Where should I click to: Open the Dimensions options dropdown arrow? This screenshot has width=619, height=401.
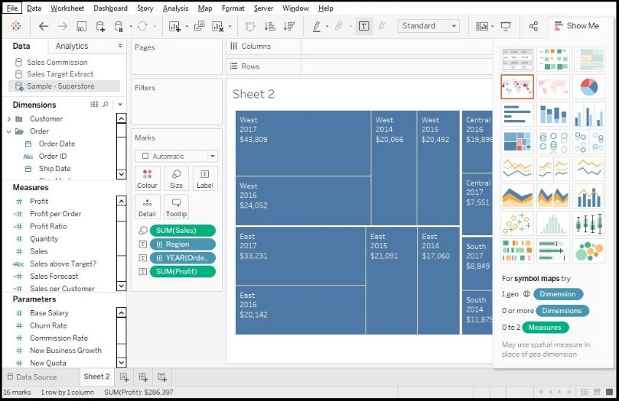[120, 105]
